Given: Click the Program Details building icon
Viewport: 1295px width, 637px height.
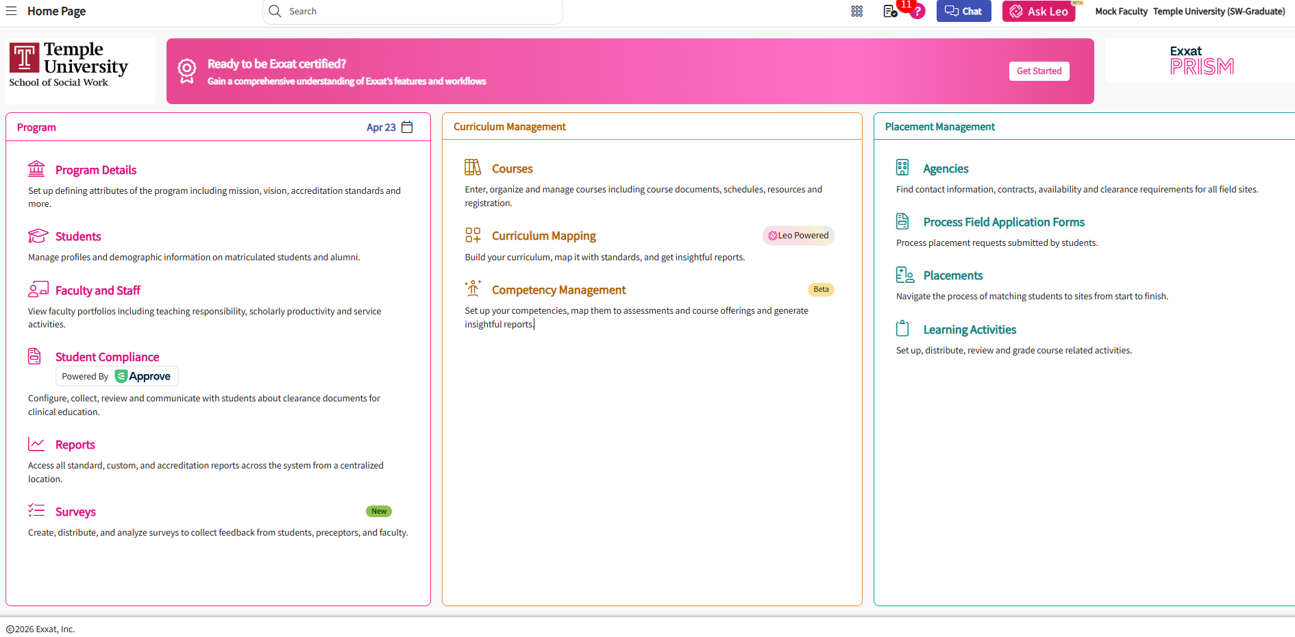Looking at the screenshot, I should point(36,168).
